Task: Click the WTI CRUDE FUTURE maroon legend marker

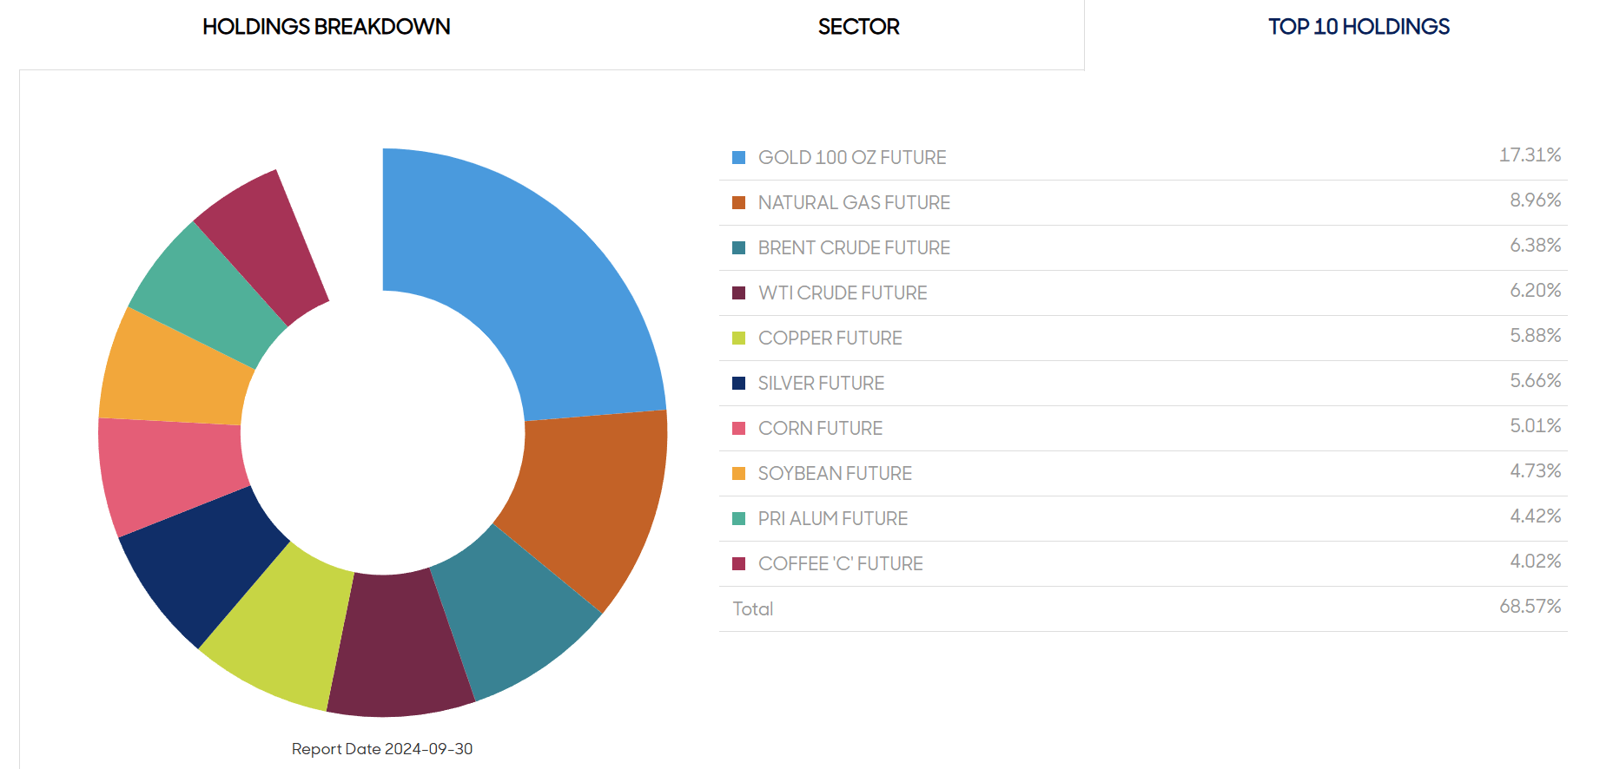Action: [x=737, y=292]
